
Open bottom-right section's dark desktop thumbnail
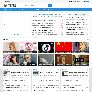point(65,74)
